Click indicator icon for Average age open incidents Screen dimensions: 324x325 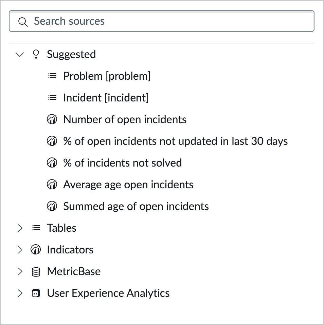(x=52, y=185)
